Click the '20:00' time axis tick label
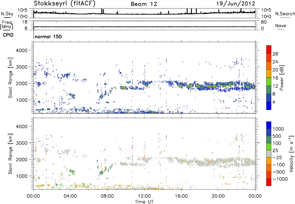Screen dimensions: 295x204 coord(218,196)
